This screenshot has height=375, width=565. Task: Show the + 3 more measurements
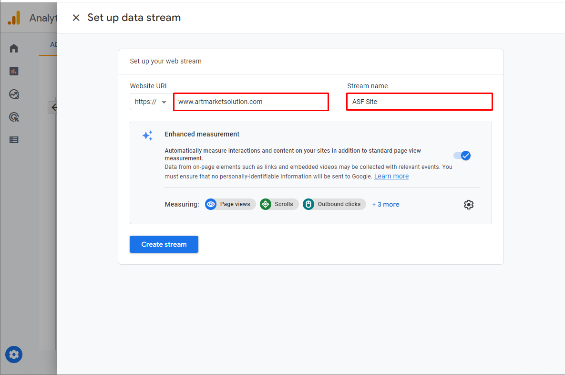click(386, 205)
